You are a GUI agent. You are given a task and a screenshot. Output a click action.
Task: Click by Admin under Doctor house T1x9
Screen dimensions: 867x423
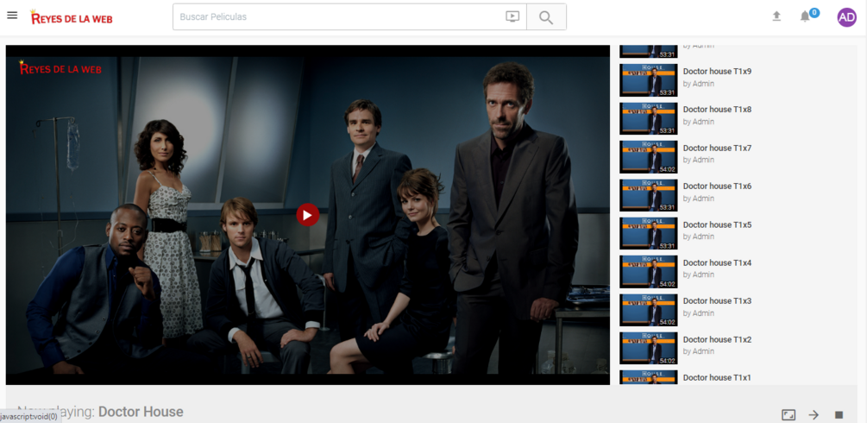coord(699,84)
